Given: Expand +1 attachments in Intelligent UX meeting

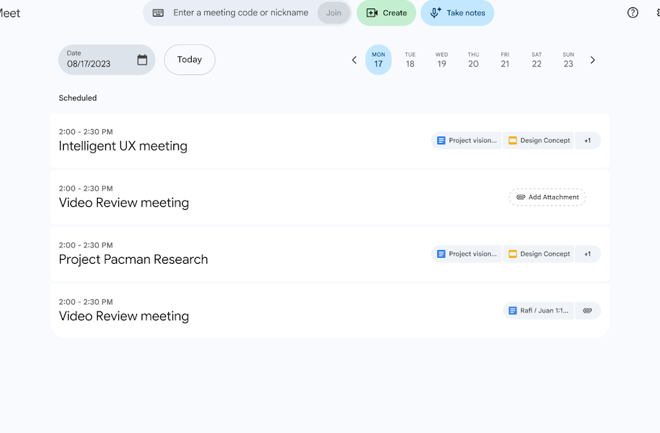Looking at the screenshot, I should pyautogui.click(x=588, y=140).
